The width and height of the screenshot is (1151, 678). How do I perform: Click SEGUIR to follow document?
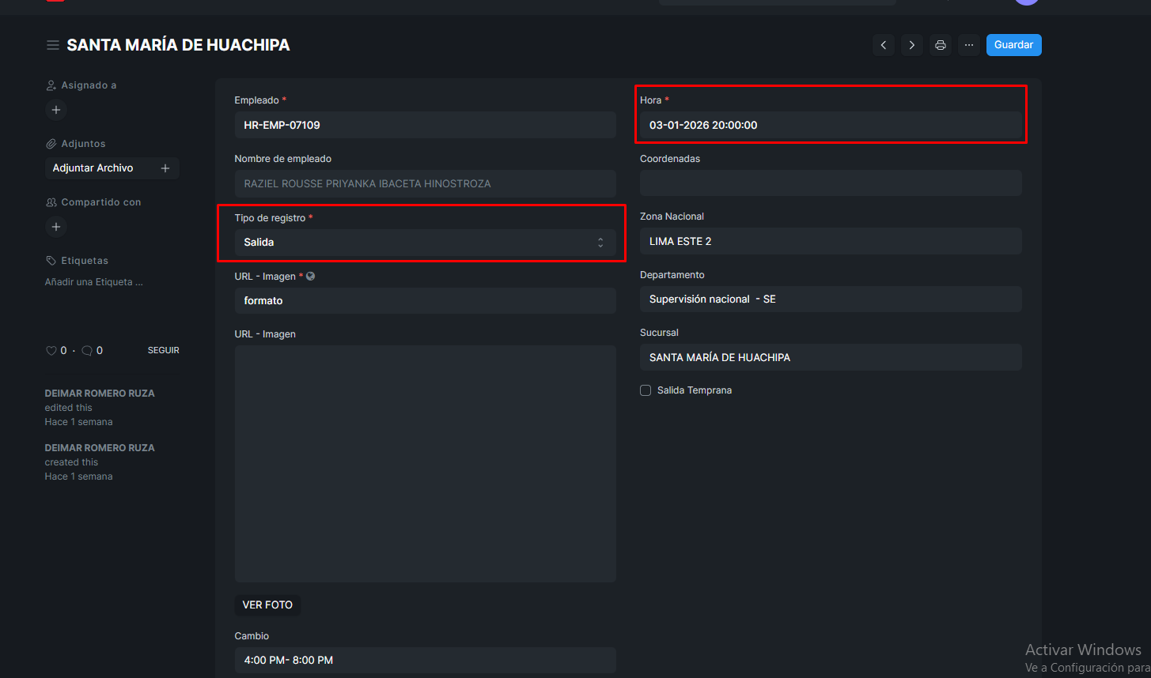pos(163,350)
